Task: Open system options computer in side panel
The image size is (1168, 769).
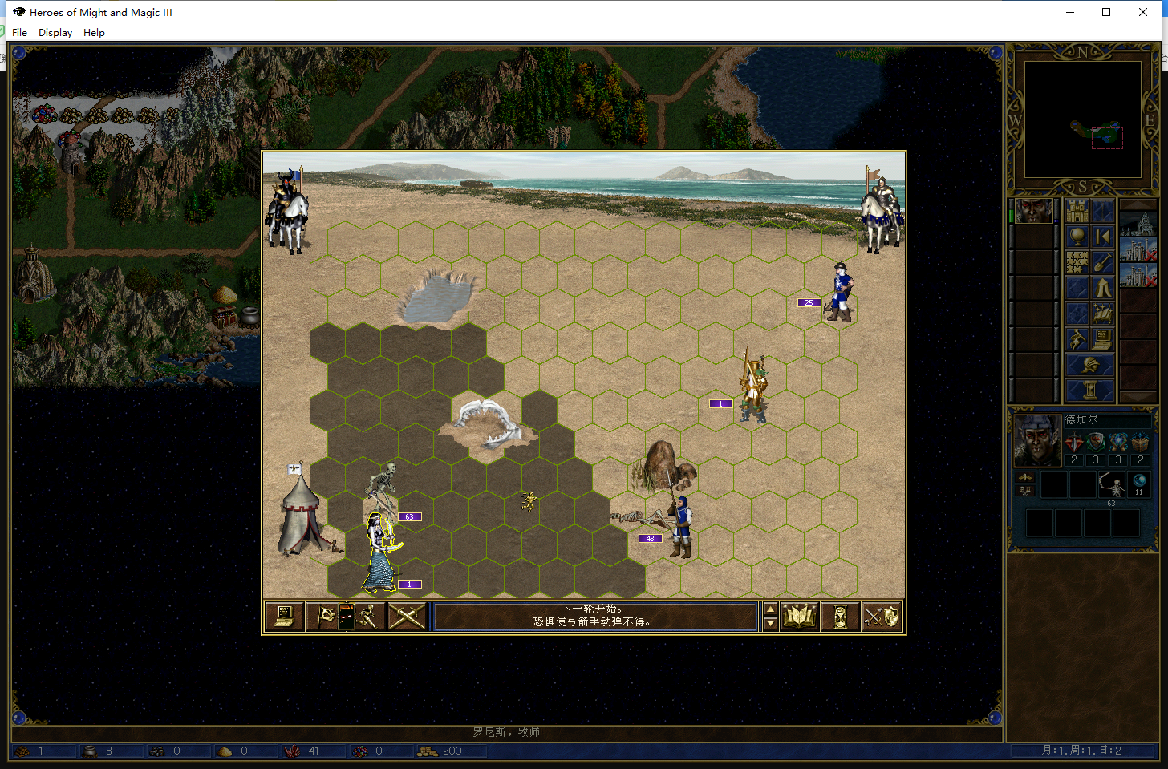Action: [x=1102, y=339]
